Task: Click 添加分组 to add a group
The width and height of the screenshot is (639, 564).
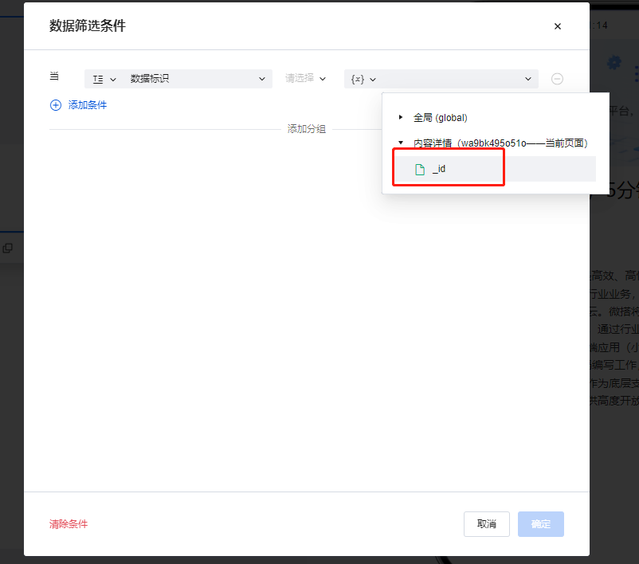Action: click(x=307, y=129)
